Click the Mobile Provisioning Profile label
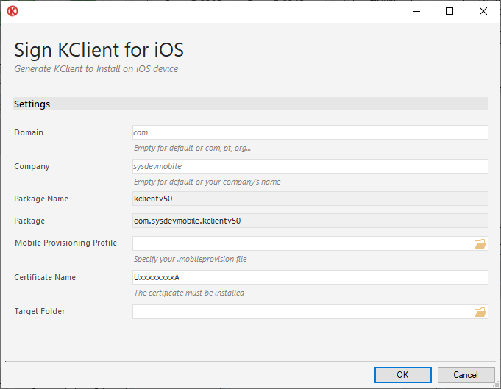Viewport: 501px width, 389px height. tap(65, 243)
